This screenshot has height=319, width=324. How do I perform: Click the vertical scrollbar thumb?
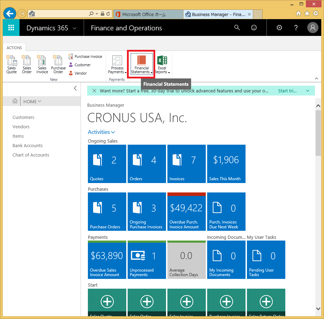tap(318, 133)
